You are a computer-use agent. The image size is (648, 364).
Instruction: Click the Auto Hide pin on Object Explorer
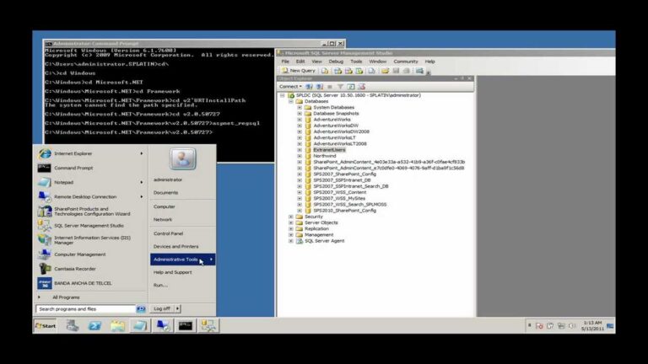point(462,78)
